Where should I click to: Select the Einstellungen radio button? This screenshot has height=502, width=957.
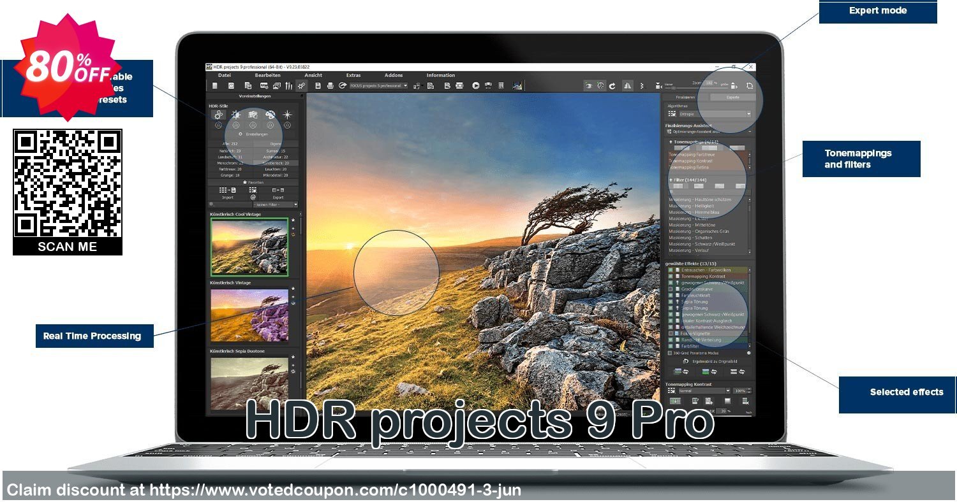tap(241, 134)
